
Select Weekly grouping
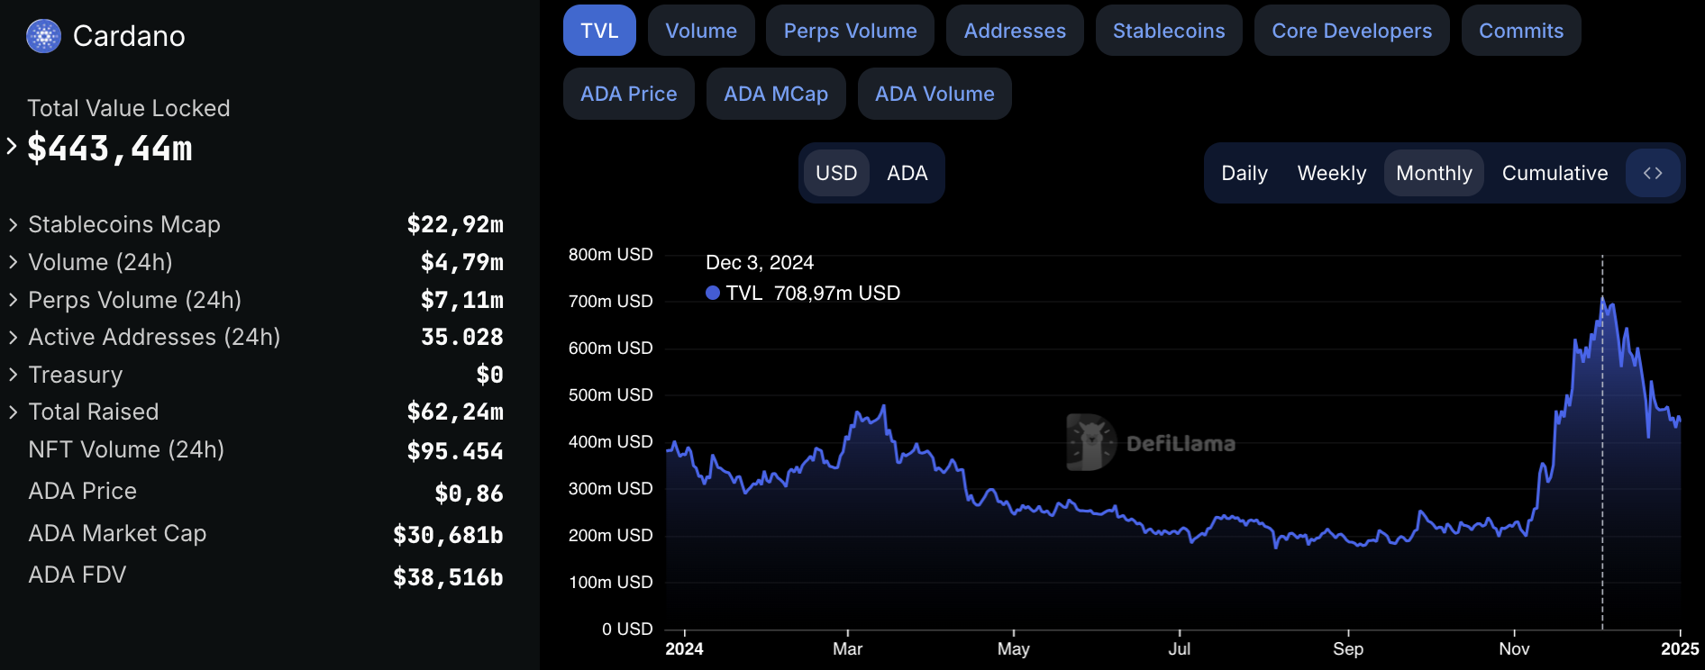click(x=1331, y=173)
